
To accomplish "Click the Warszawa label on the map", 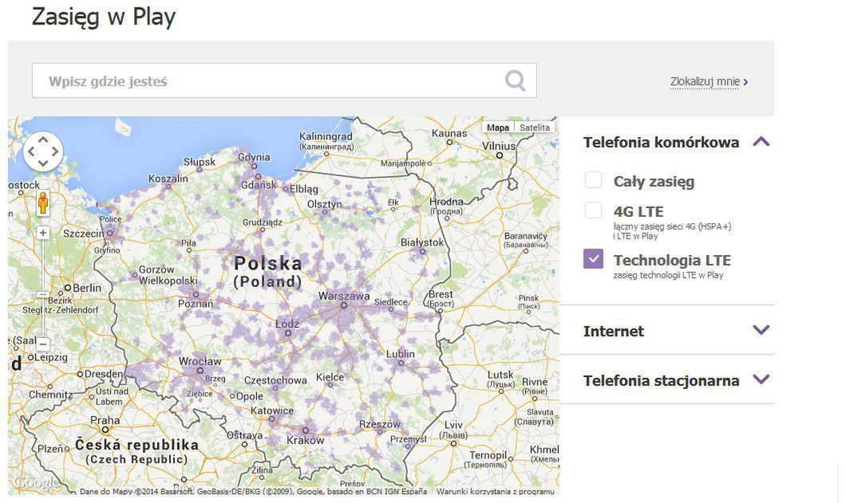I will click(344, 296).
